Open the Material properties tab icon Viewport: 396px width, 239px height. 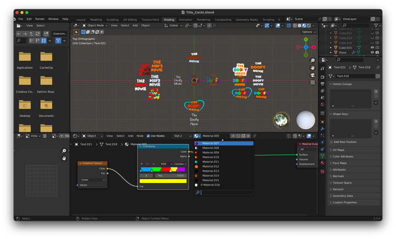322,163
